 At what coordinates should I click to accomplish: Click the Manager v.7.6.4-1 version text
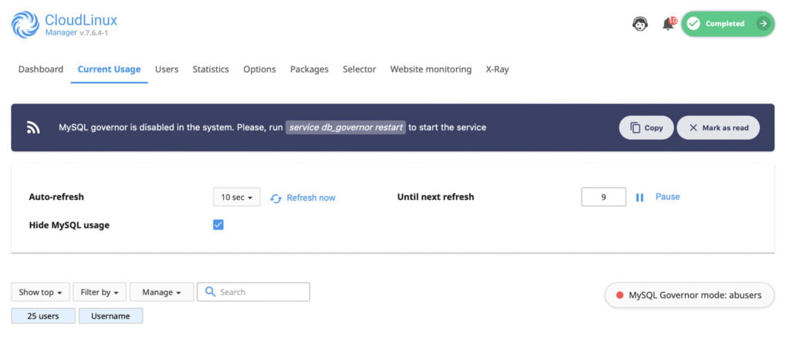(76, 32)
